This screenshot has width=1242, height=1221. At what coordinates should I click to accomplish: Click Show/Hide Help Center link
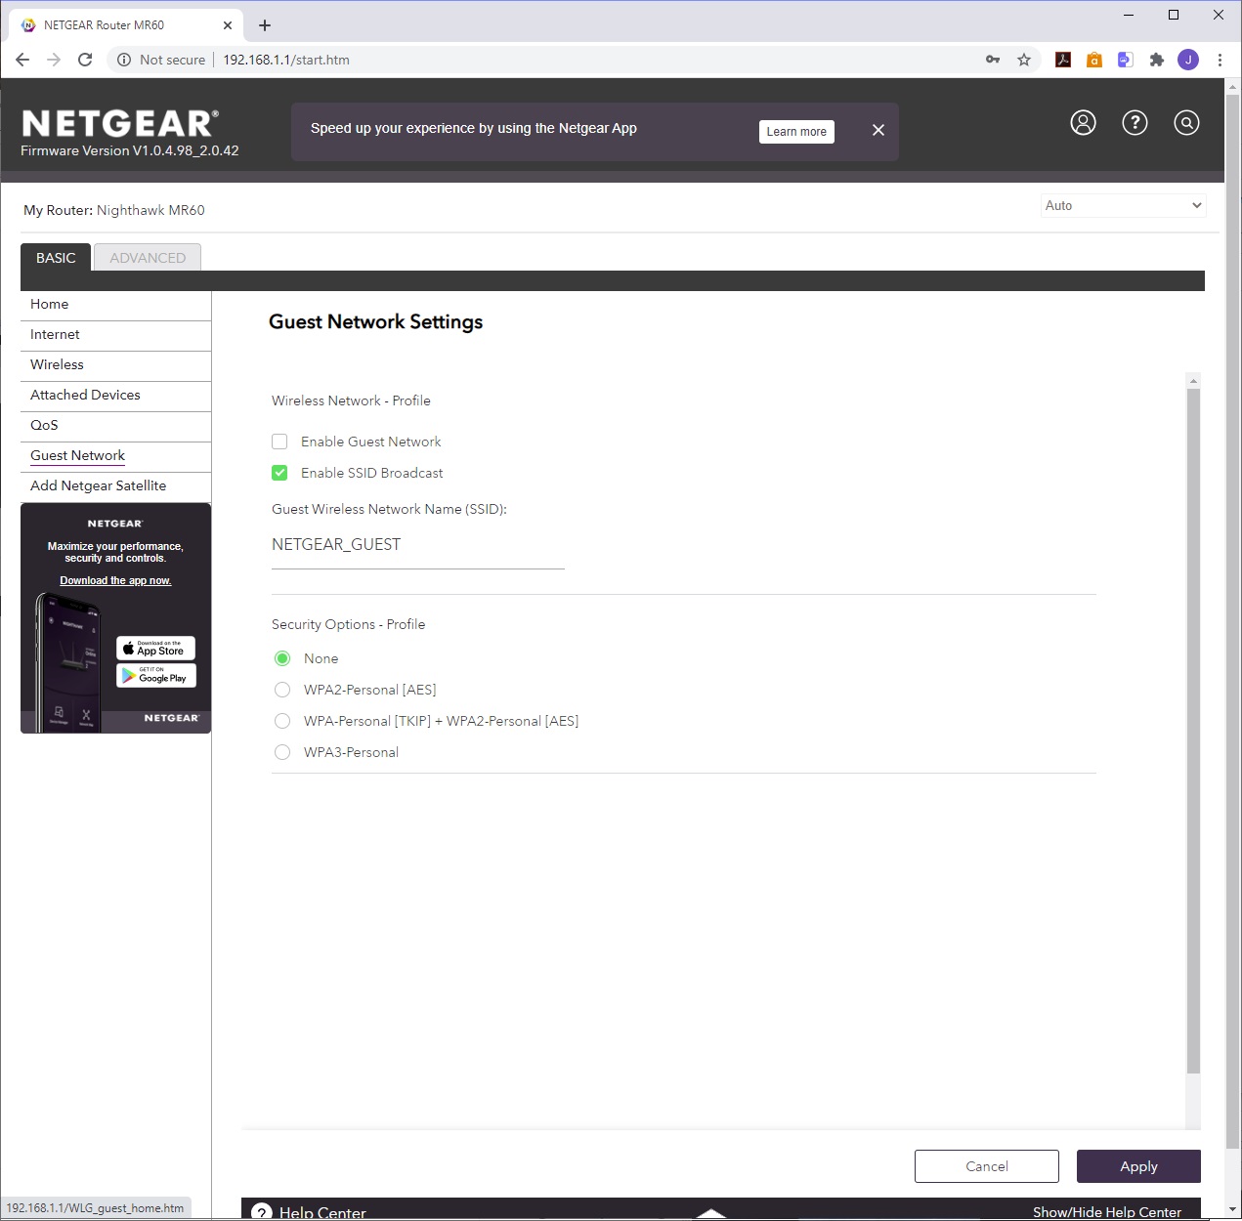[x=1107, y=1212]
